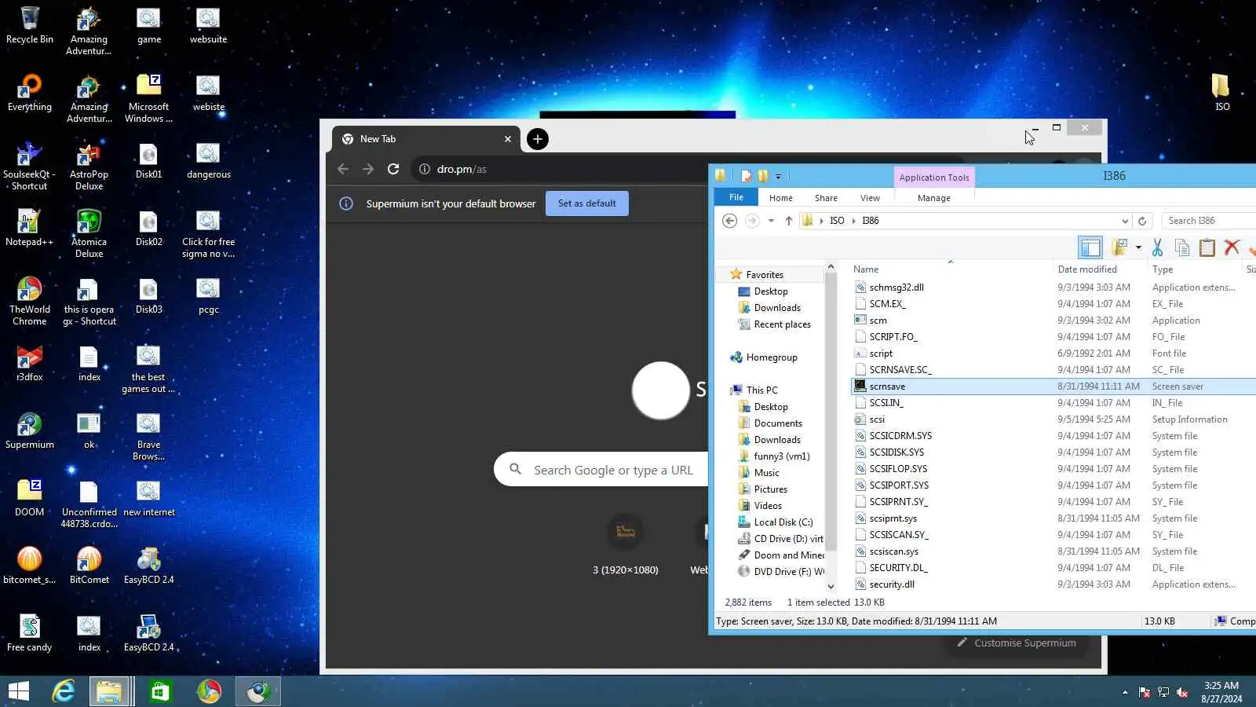Navigate to ISO in the breadcrumb path
This screenshot has height=707, width=1256.
(837, 221)
